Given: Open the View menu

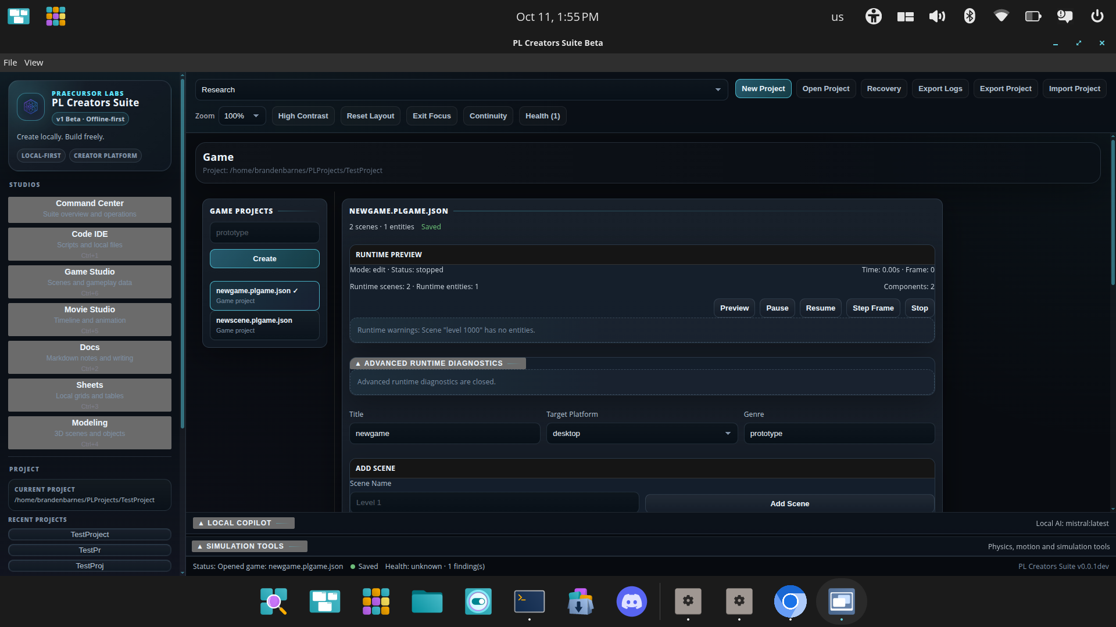Looking at the screenshot, I should [34, 63].
